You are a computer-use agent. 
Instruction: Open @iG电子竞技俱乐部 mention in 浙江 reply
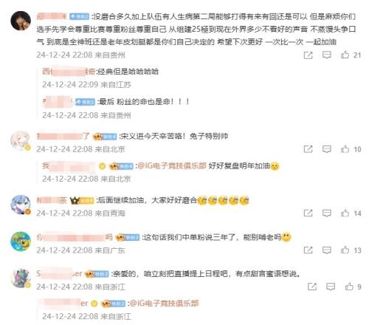164,304
